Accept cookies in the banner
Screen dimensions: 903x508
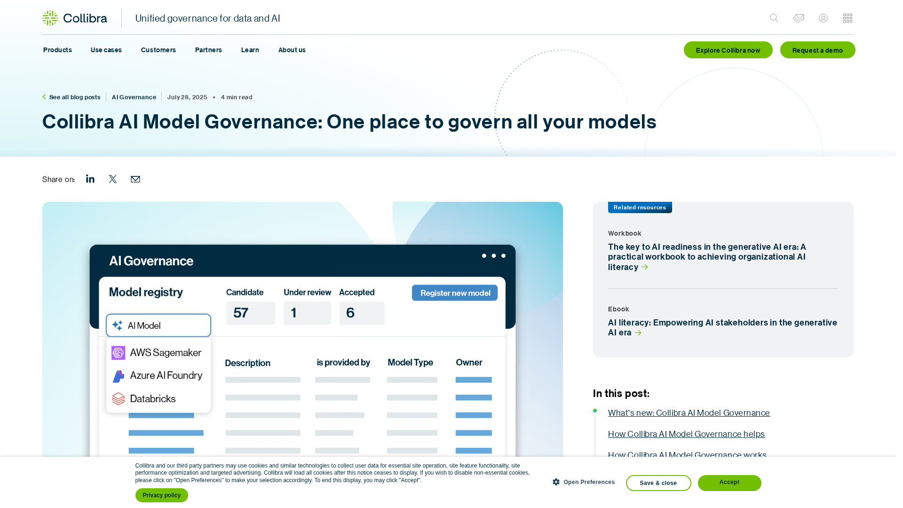pos(729,483)
